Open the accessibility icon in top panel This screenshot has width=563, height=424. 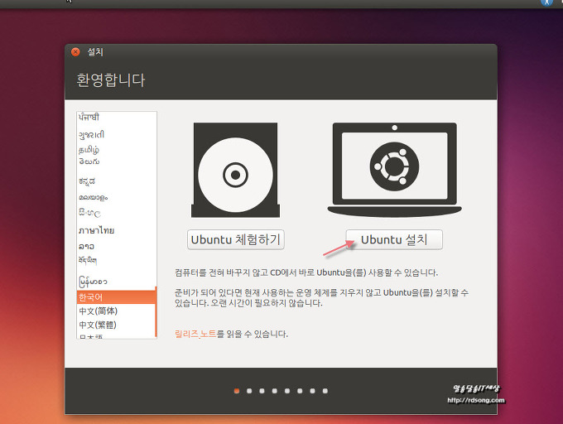[x=546, y=3]
